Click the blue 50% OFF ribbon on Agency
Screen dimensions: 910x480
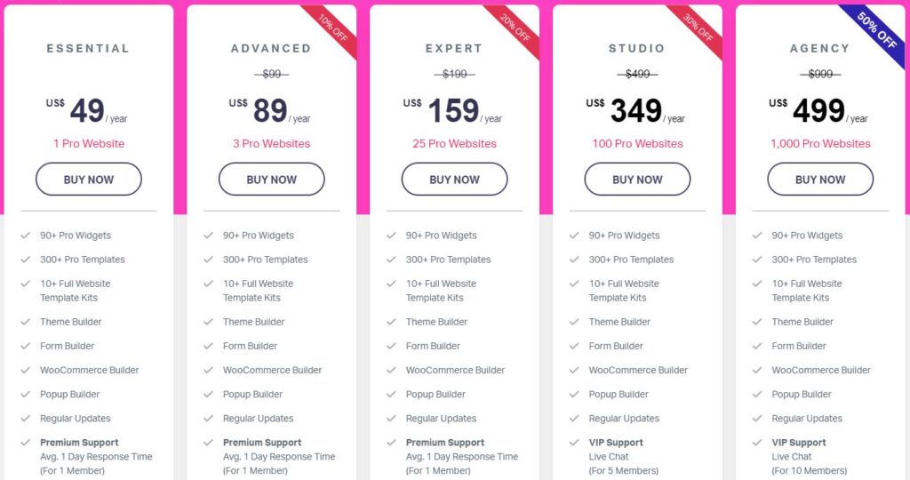879,31
